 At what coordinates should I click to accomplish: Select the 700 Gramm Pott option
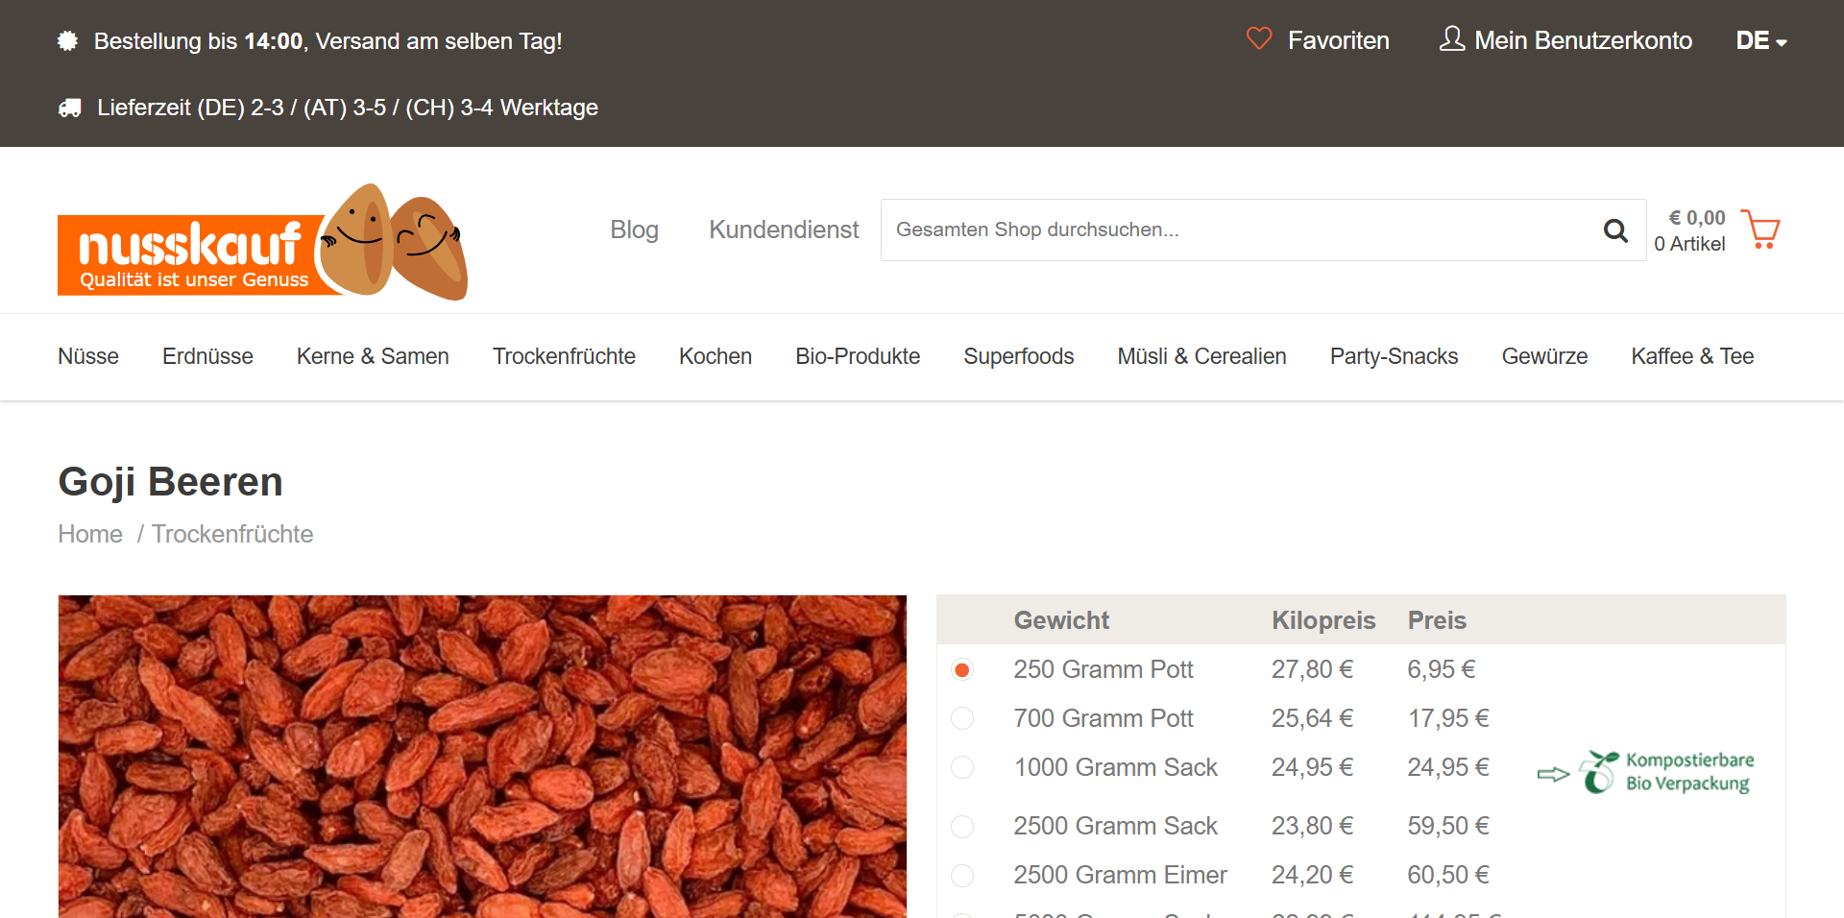[961, 718]
